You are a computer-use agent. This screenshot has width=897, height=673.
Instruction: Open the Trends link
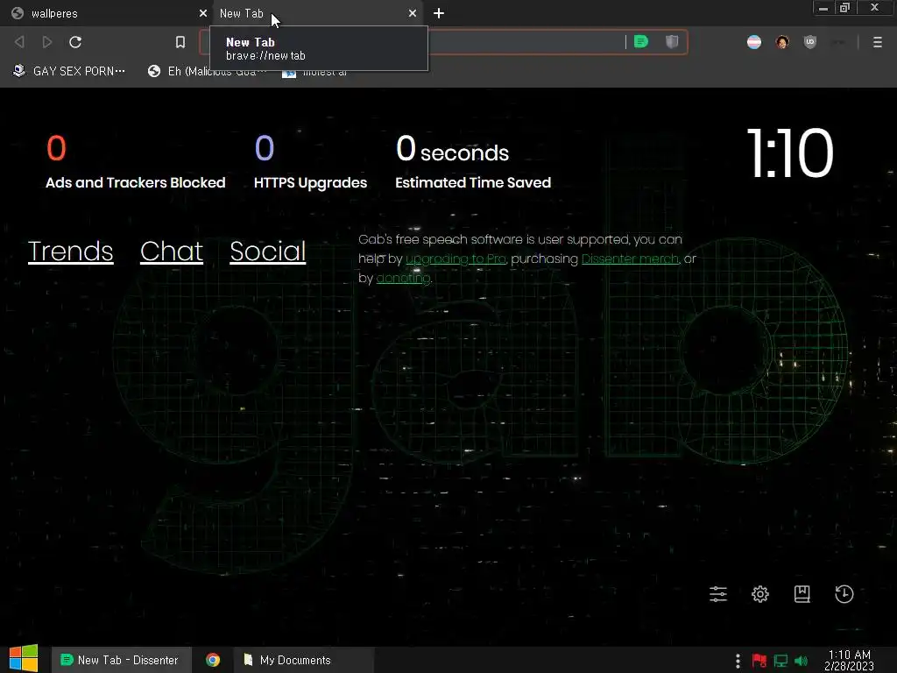70,251
